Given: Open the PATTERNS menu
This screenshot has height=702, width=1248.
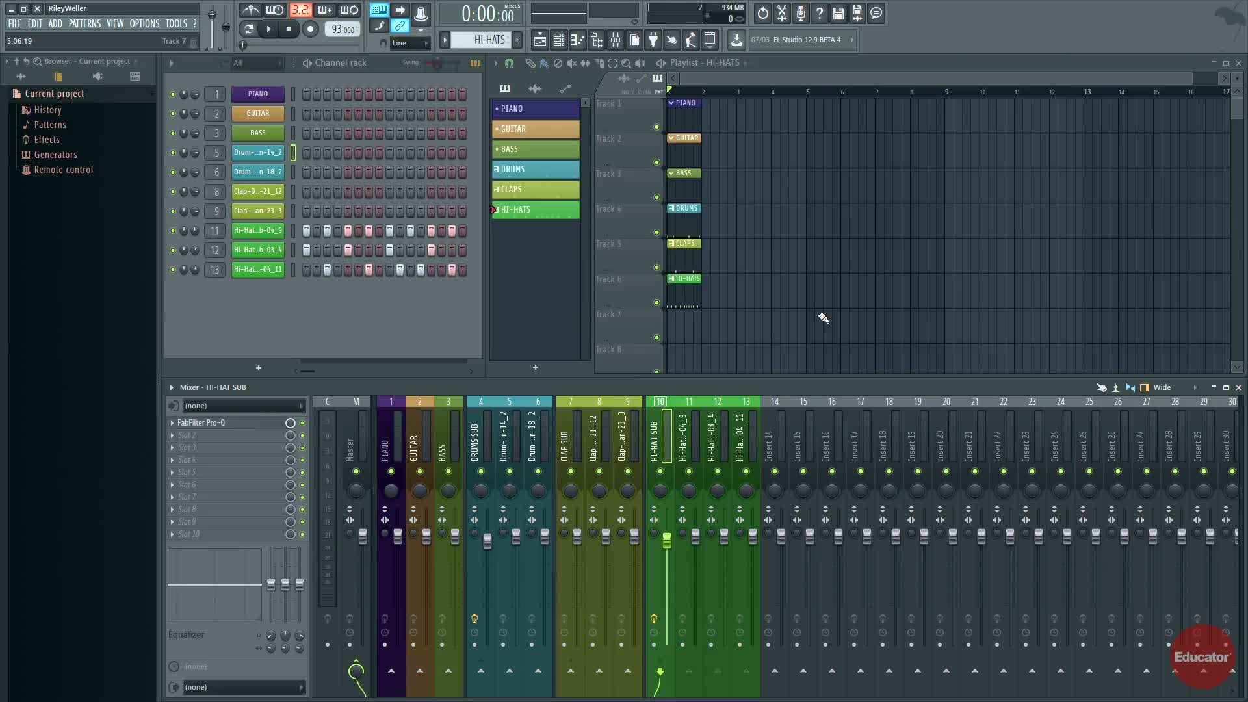Looking at the screenshot, I should click(x=84, y=23).
